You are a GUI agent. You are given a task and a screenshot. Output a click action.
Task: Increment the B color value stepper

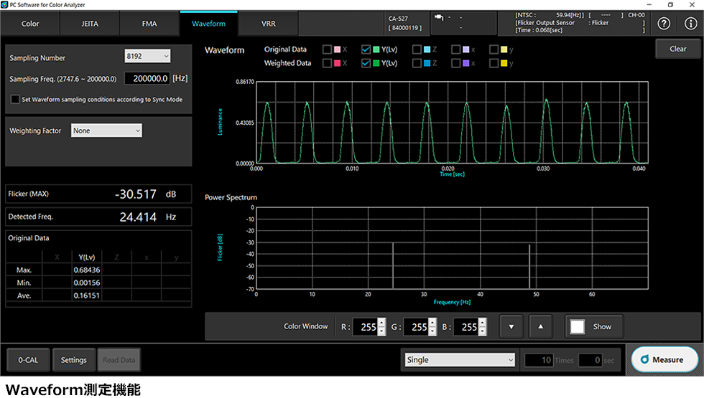click(x=482, y=323)
